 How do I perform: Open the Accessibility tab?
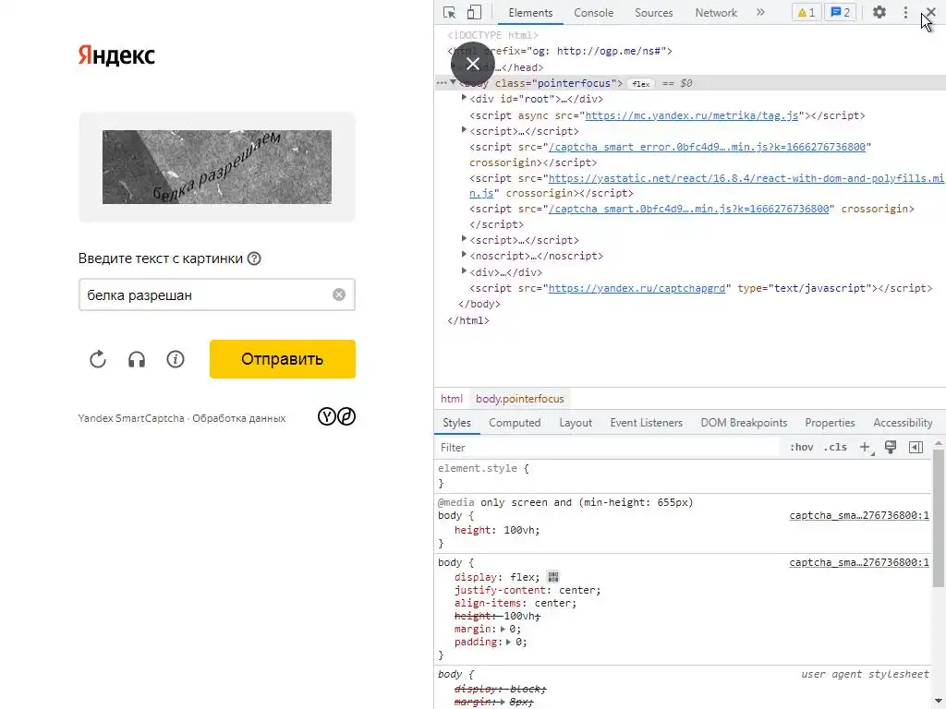tap(903, 423)
